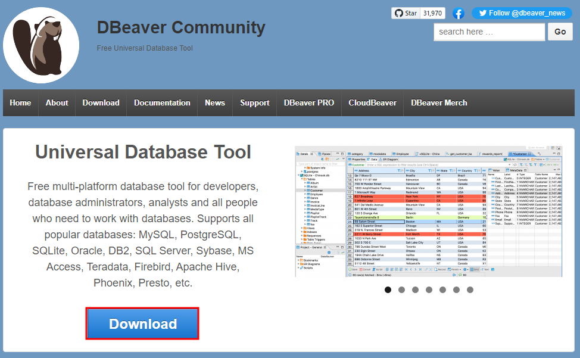Click the DBeaver Community site title

point(181,27)
